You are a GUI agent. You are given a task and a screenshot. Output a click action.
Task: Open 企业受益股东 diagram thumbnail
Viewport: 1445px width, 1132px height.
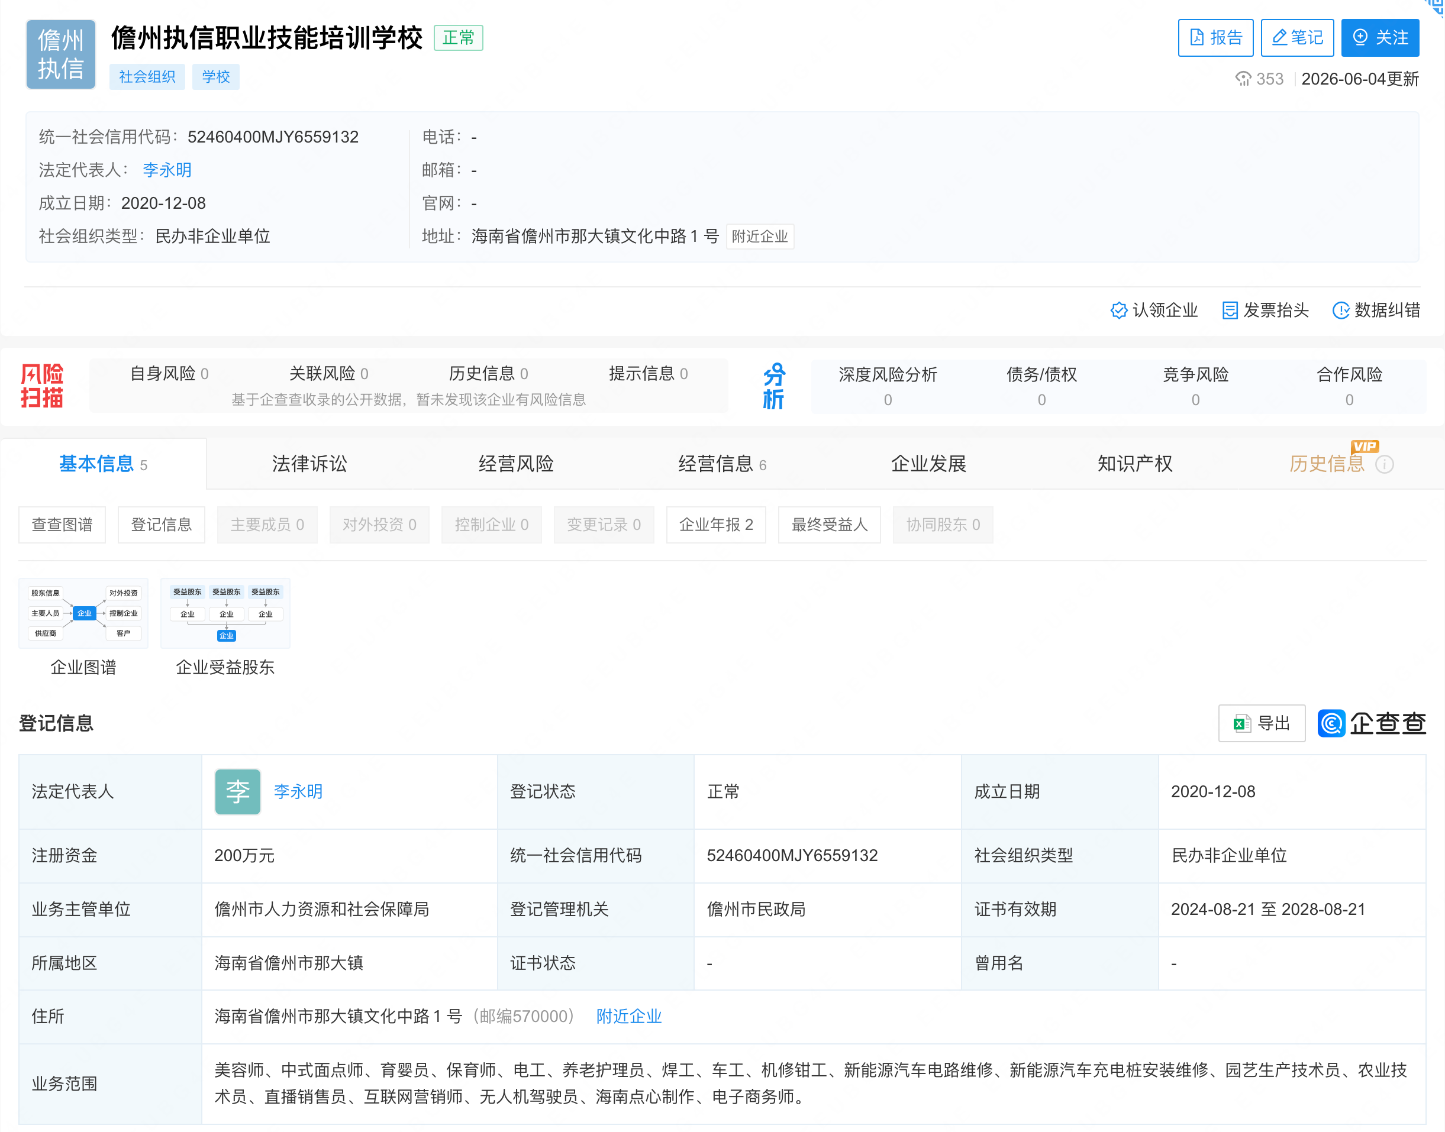click(x=225, y=613)
